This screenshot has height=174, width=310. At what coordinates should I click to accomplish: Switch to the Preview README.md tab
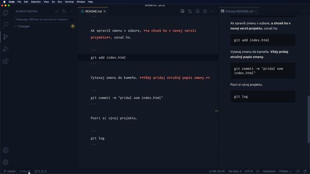(239, 12)
